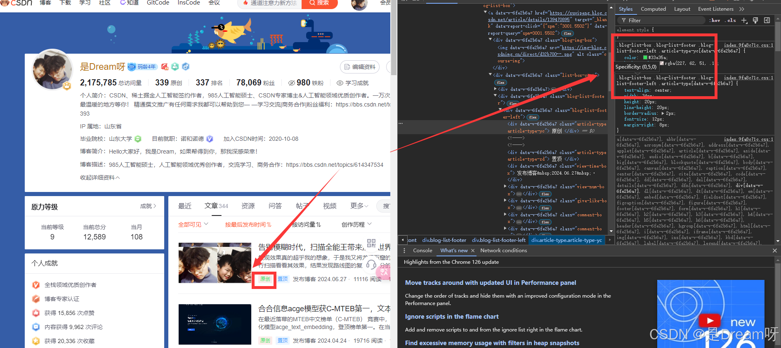This screenshot has width=781, height=348.
Task: Open the 成就 link in 原力等级 card
Action: 148,206
